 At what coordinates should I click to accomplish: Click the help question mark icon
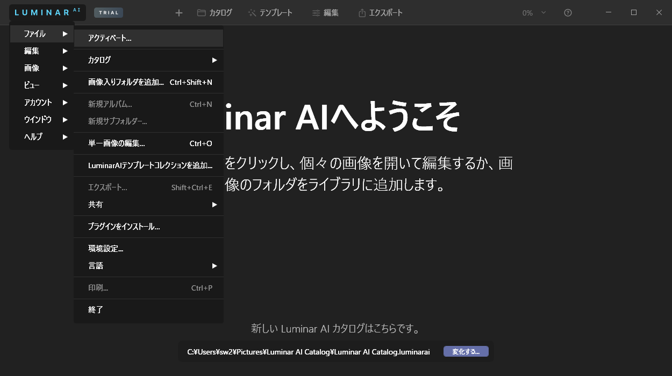point(568,13)
